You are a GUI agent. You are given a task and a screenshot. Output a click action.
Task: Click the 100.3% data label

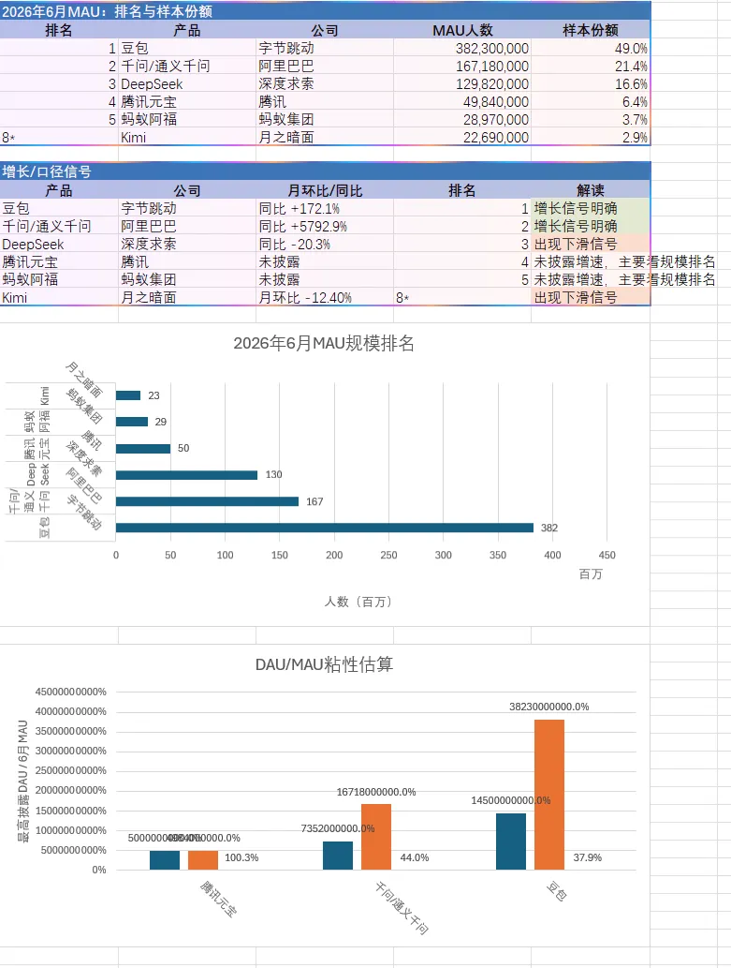pyautogui.click(x=241, y=857)
